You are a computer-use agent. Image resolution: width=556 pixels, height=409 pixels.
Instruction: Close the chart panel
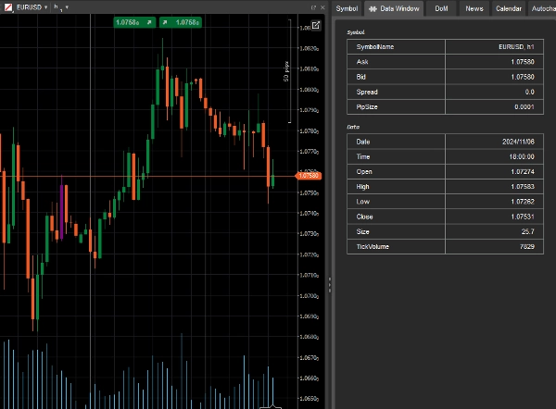pyautogui.click(x=323, y=7)
